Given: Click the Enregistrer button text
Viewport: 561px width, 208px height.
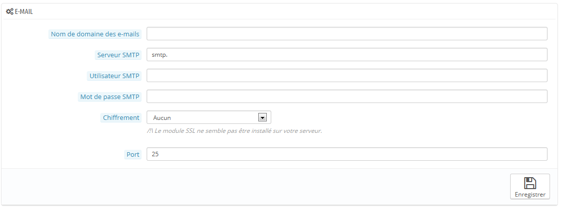Looking at the screenshot, I should (530, 195).
